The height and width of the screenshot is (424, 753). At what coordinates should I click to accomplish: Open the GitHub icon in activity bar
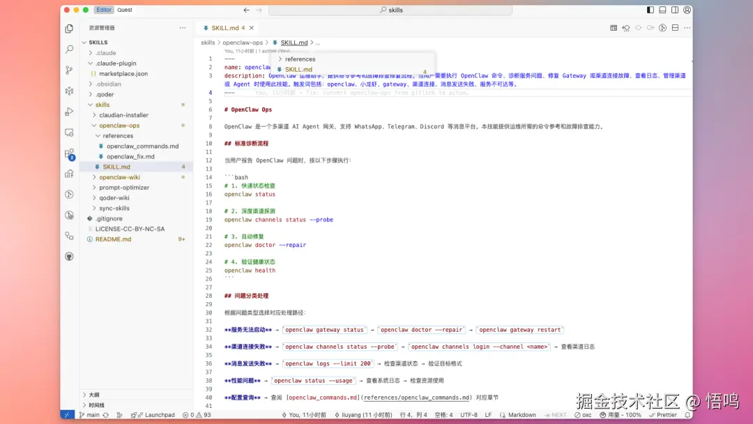tap(69, 257)
